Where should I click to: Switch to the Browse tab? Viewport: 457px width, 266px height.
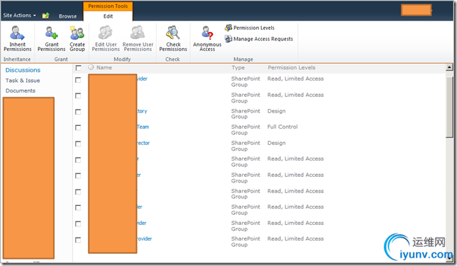tap(67, 16)
